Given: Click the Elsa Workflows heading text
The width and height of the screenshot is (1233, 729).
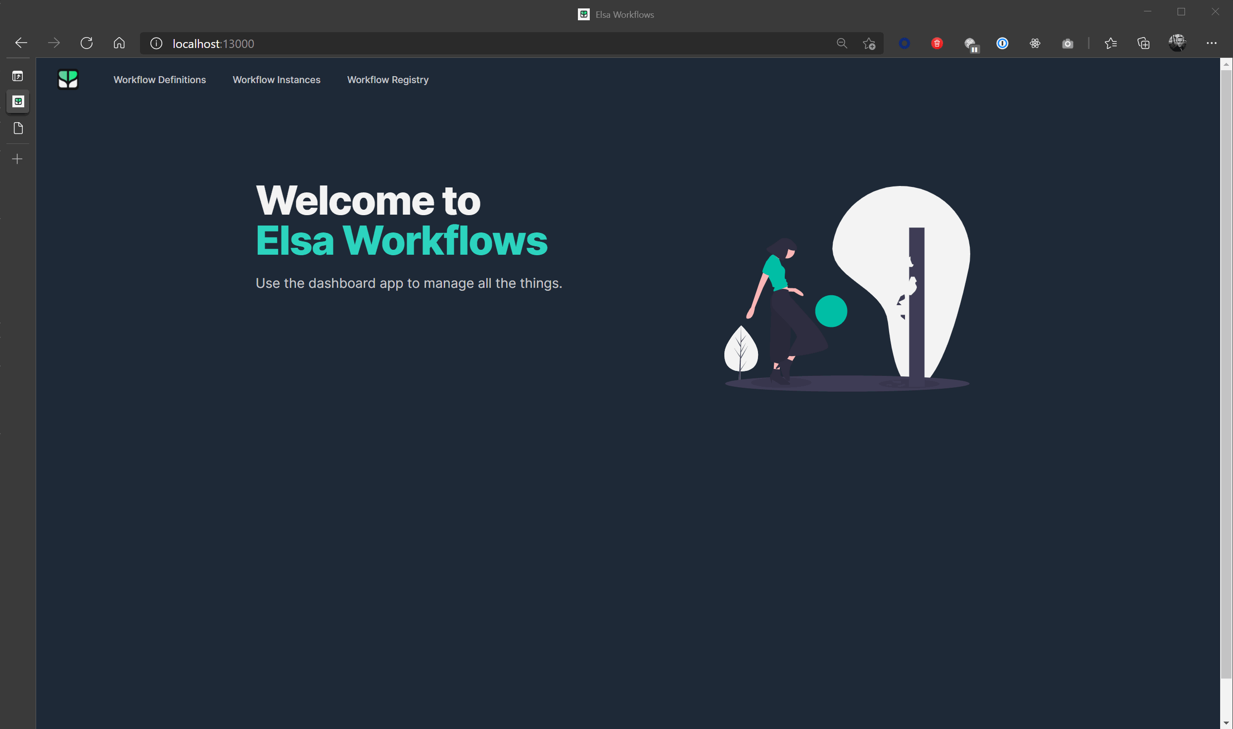Looking at the screenshot, I should click(401, 240).
